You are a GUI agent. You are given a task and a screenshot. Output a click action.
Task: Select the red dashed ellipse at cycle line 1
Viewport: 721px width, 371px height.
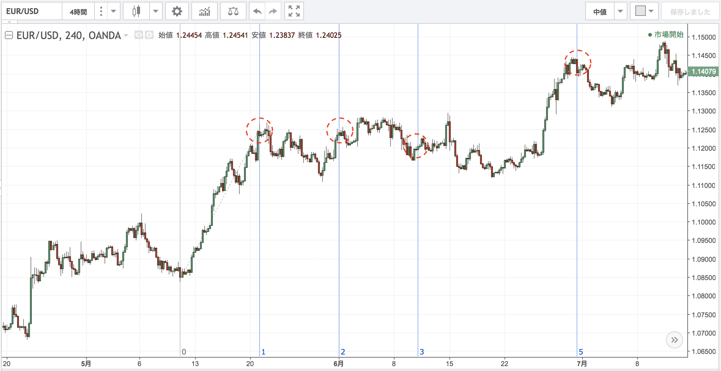point(259,130)
